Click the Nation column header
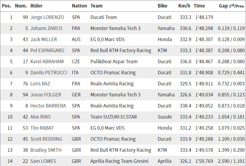The image size is (246, 166). (x=79, y=6)
